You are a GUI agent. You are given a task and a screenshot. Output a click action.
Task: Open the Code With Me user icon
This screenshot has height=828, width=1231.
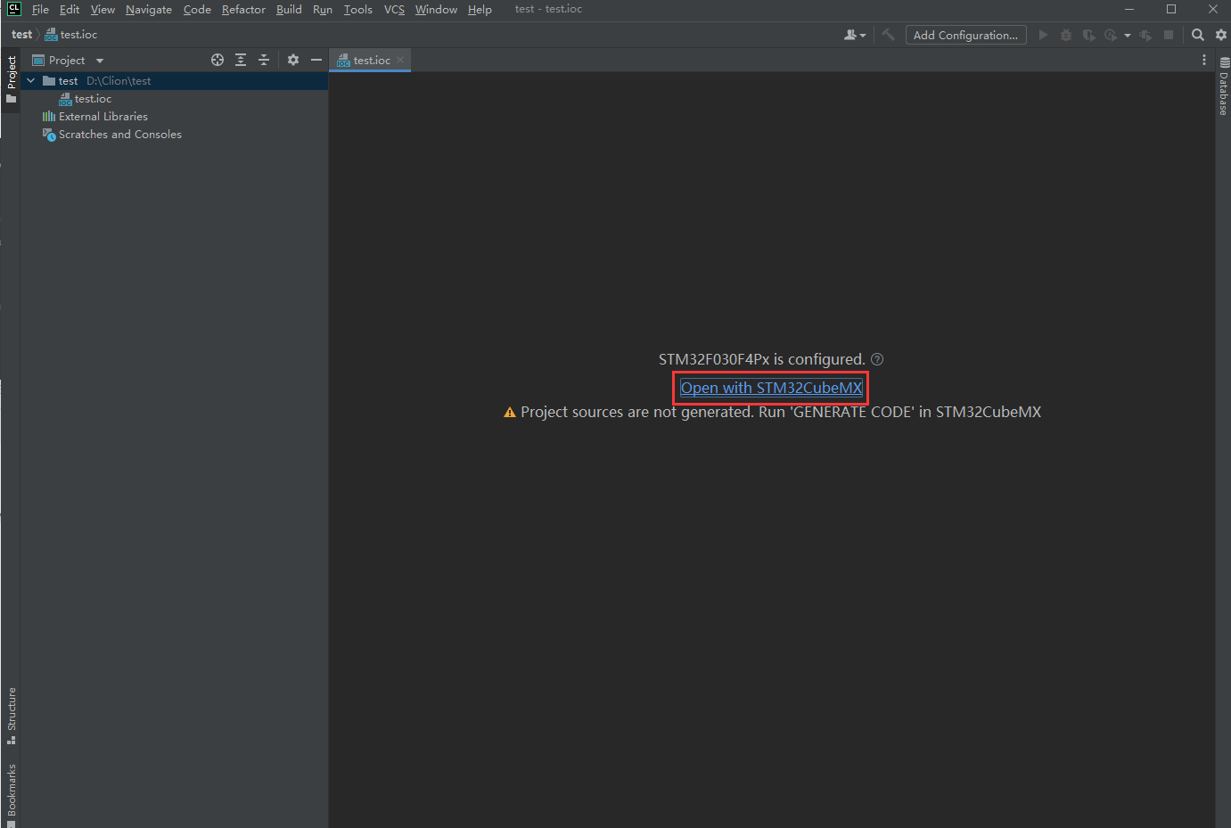click(x=854, y=35)
